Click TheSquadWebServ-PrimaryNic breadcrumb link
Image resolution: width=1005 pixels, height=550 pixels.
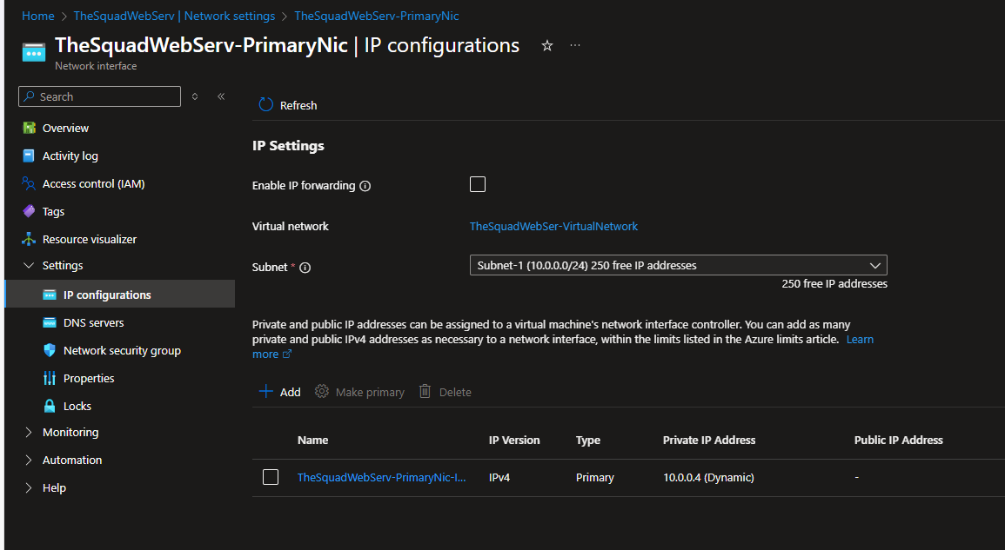click(x=376, y=16)
